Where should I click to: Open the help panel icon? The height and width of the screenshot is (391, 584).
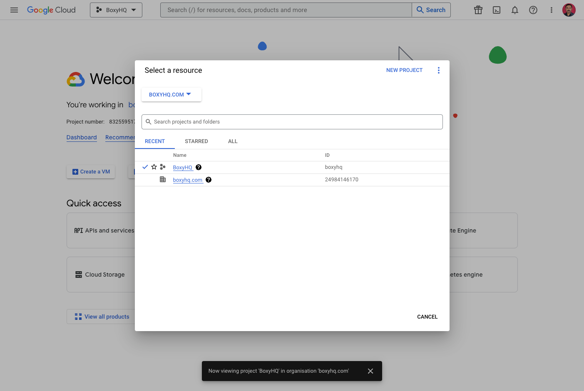pos(533,10)
